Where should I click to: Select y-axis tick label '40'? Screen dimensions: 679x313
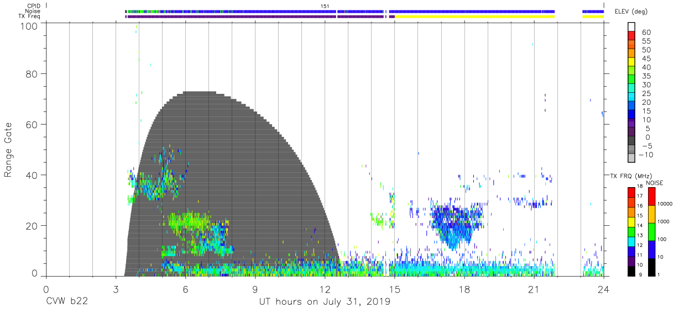coord(33,175)
